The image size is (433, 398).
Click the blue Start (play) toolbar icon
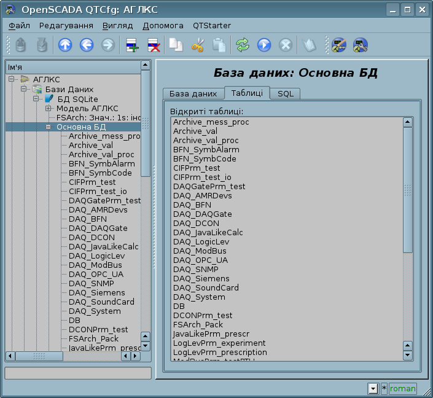264,45
